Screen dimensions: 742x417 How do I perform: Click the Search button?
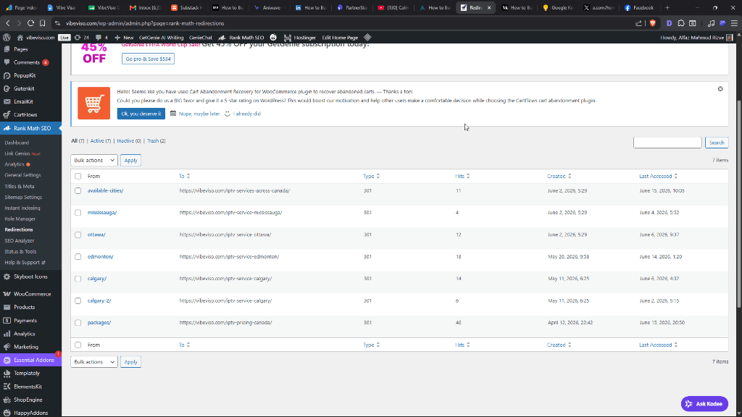(717, 143)
